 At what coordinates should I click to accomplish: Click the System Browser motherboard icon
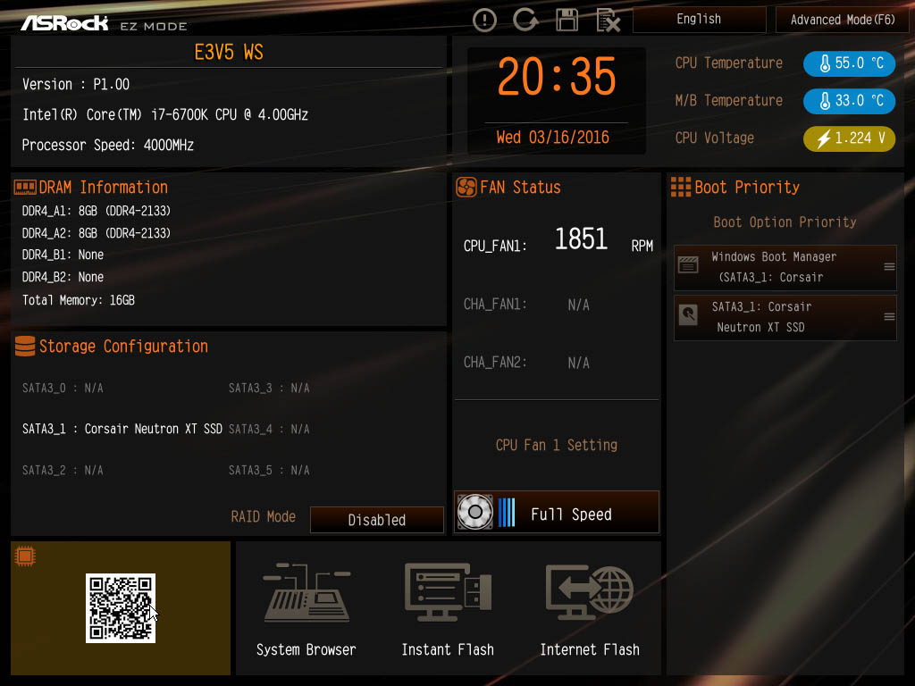pyautogui.click(x=307, y=593)
